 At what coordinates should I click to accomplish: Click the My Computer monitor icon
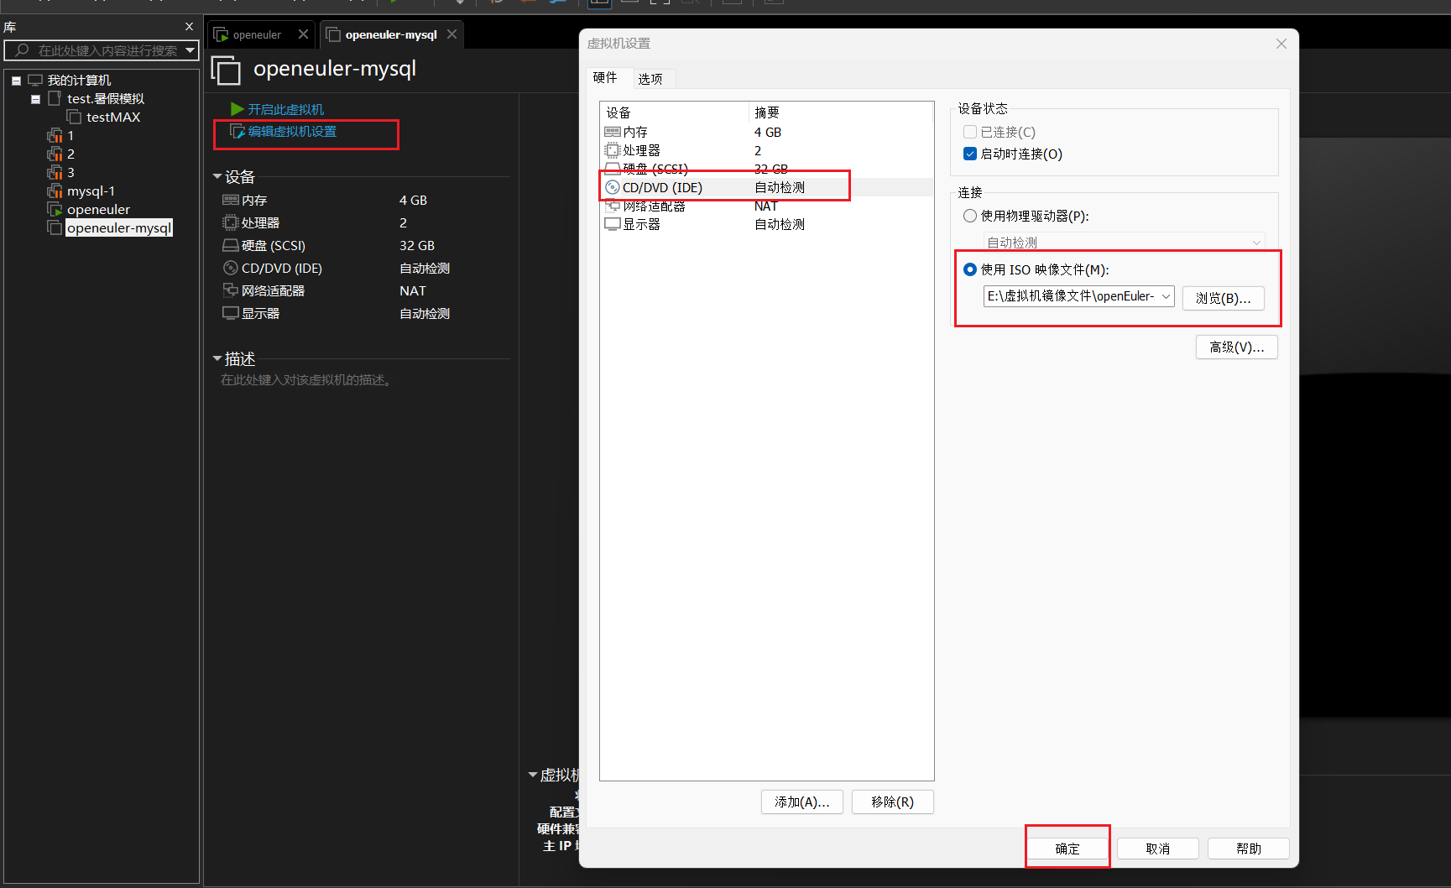click(x=35, y=80)
